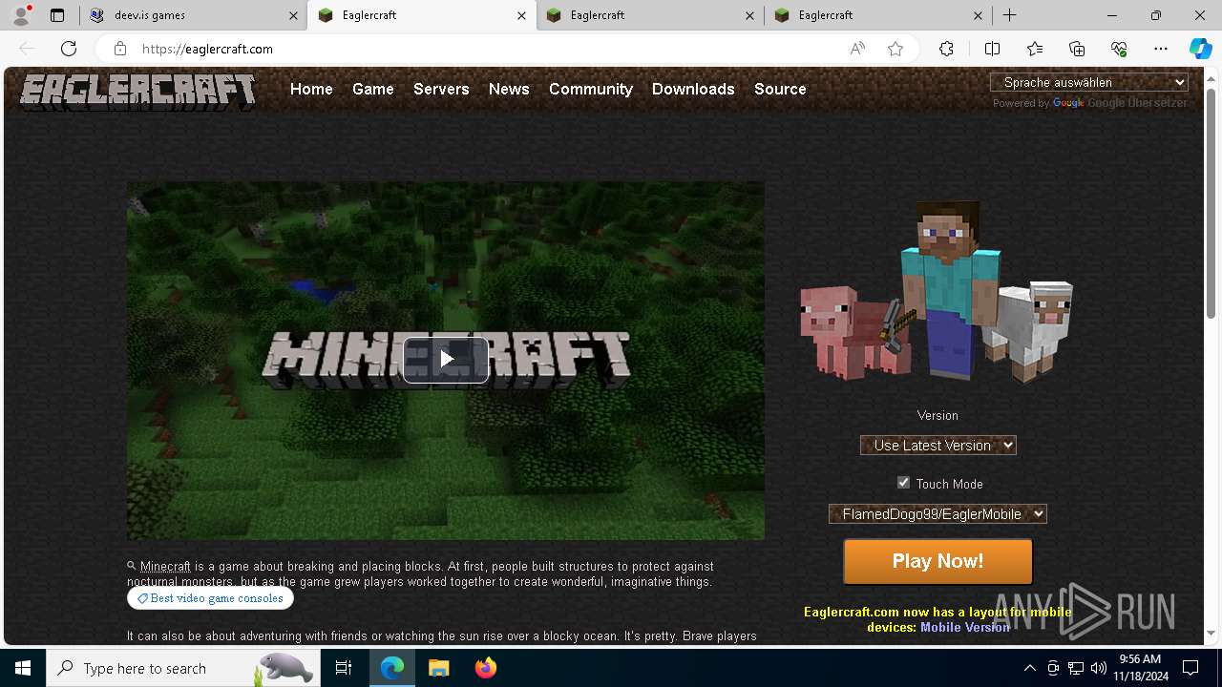Viewport: 1222px width, 687px height.
Task: Open the Split screen icon
Action: (992, 49)
